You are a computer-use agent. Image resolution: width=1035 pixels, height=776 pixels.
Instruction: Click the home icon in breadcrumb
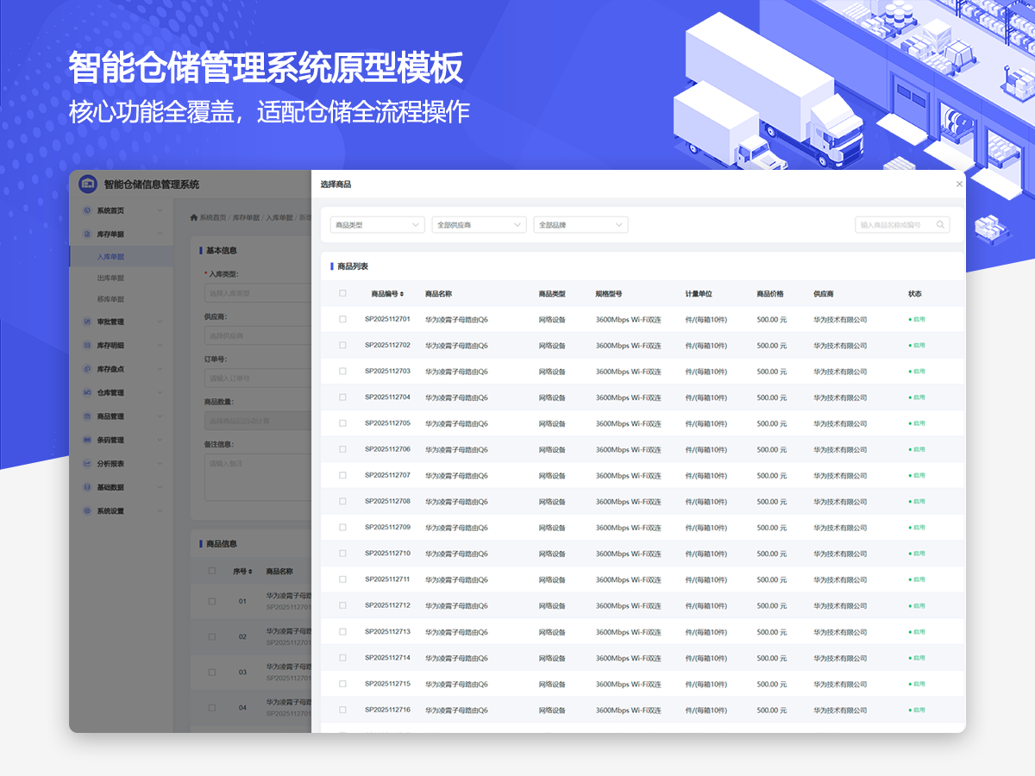(x=194, y=217)
